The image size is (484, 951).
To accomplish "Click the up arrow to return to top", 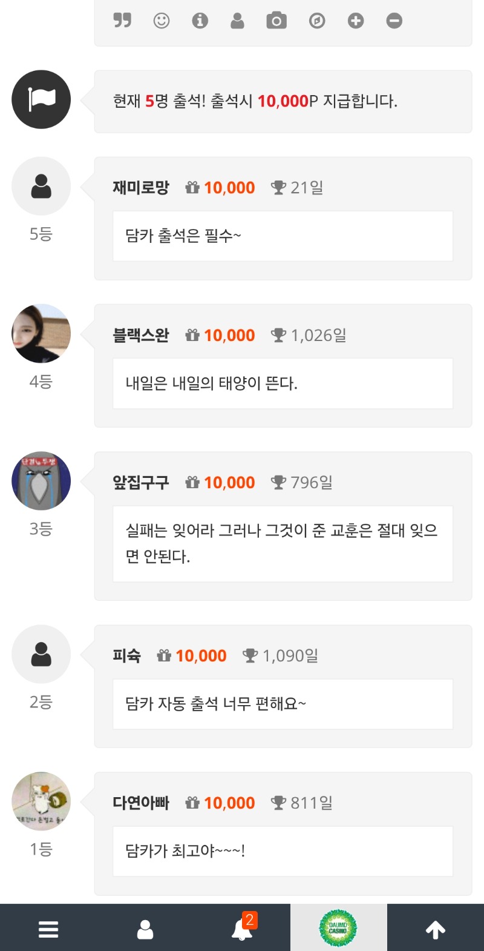I will 436,929.
